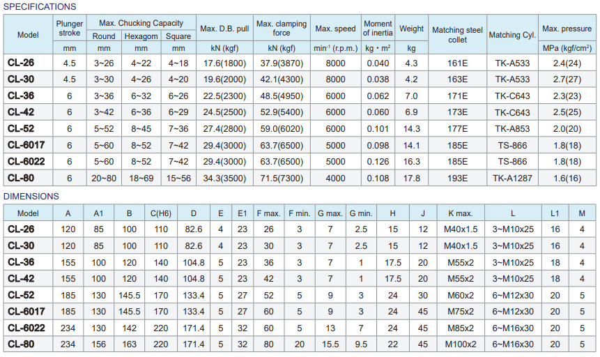
Task: Click the DIMENSIONS section heading
Action: pyautogui.click(x=31, y=197)
